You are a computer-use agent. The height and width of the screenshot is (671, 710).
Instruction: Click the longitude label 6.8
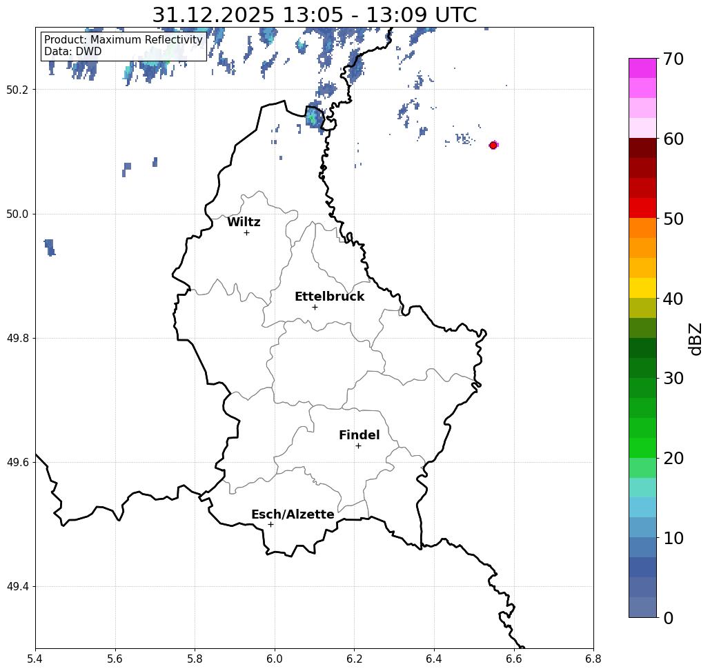tap(593, 659)
